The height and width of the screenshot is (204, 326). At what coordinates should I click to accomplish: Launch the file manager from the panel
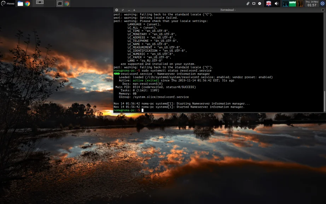pyautogui.click(x=21, y=4)
